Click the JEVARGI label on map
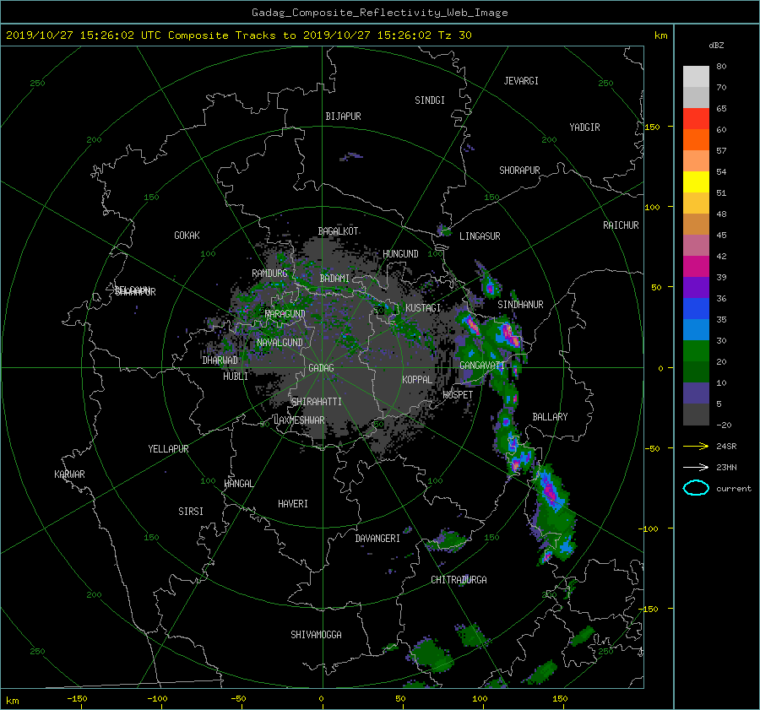The width and height of the screenshot is (760, 710). tap(521, 81)
